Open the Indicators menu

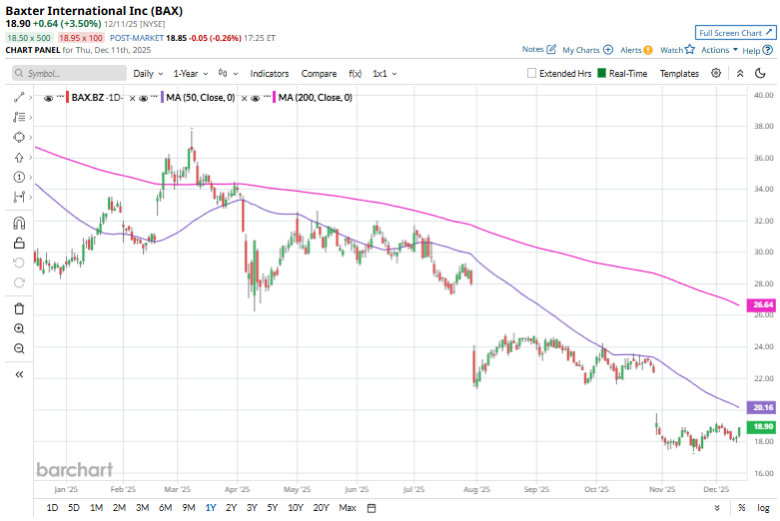(x=269, y=73)
